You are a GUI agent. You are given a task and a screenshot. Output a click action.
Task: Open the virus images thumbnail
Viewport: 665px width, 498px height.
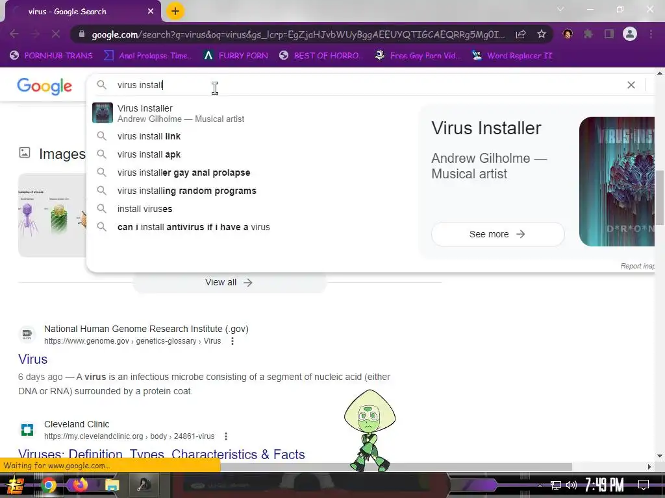52,215
